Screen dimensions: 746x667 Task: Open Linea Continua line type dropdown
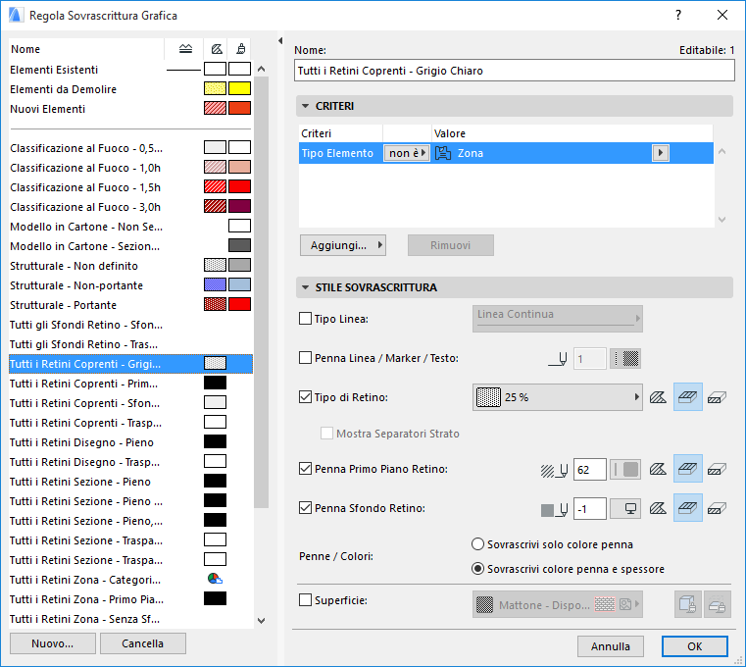click(x=557, y=319)
